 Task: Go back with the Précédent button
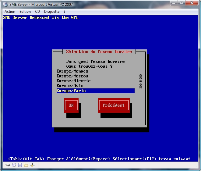114,105
